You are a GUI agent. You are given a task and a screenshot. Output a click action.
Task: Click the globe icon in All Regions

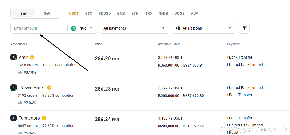178,28
